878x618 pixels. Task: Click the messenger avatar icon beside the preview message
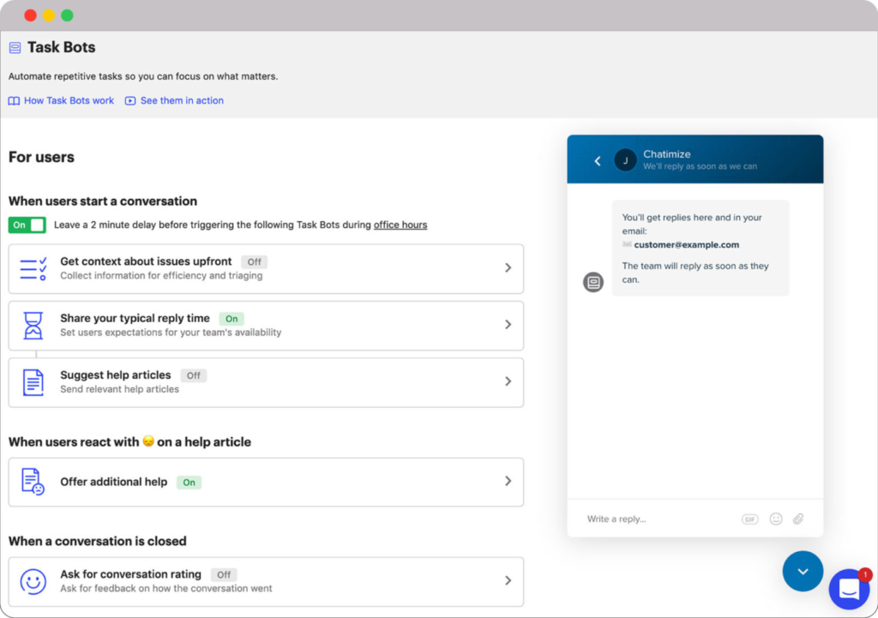593,281
